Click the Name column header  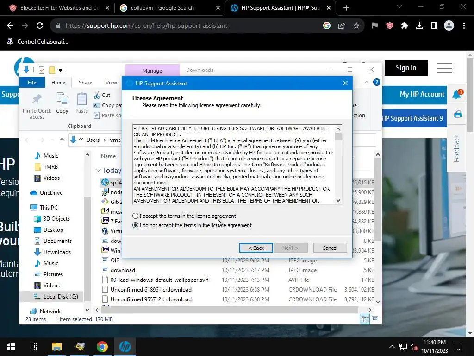(x=108, y=156)
